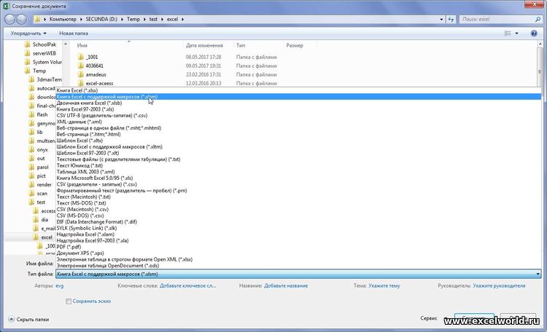The width and height of the screenshot is (547, 332).
Task: Choose Книга Excel 97-2003 (*.xls)
Action: click(298, 109)
